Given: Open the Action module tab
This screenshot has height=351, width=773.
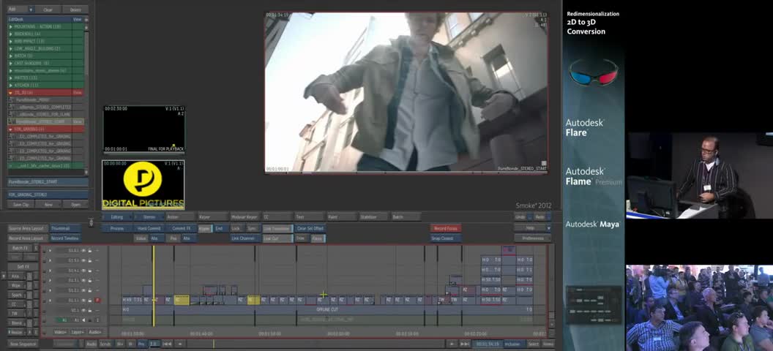Looking at the screenshot, I should (180, 216).
